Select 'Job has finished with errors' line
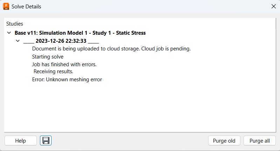 click(x=64, y=64)
